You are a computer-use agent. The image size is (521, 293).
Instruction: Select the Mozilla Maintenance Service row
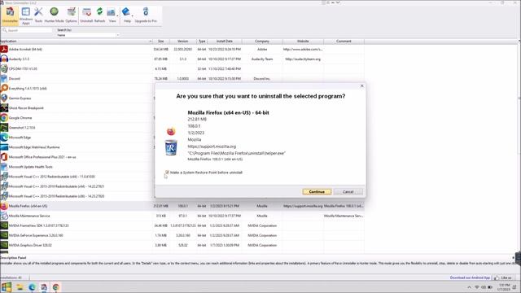coord(182,216)
